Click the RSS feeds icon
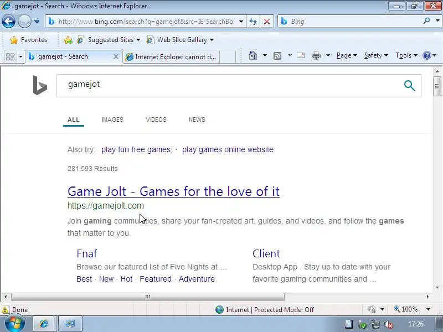The height and width of the screenshot is (332, 443). [277, 56]
